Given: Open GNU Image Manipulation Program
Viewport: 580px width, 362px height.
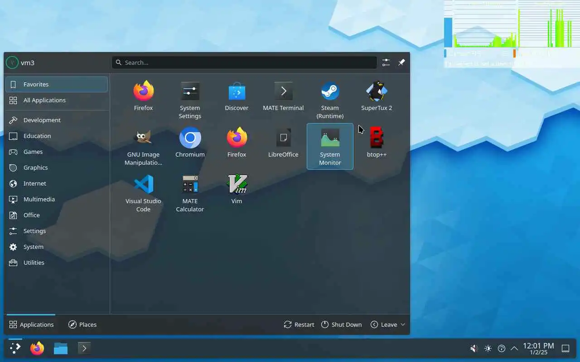Looking at the screenshot, I should pyautogui.click(x=143, y=147).
